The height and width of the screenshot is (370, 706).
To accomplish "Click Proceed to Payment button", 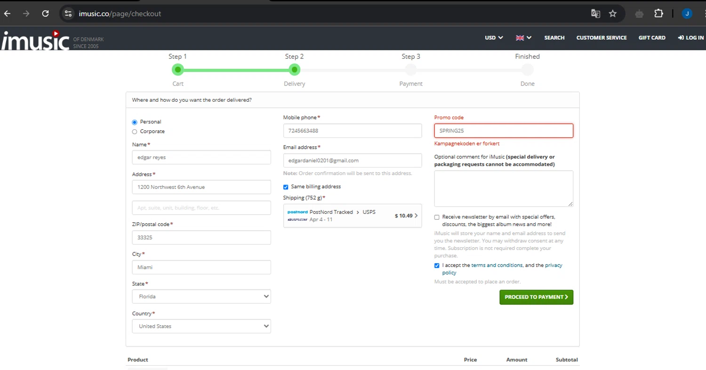I will tap(536, 297).
